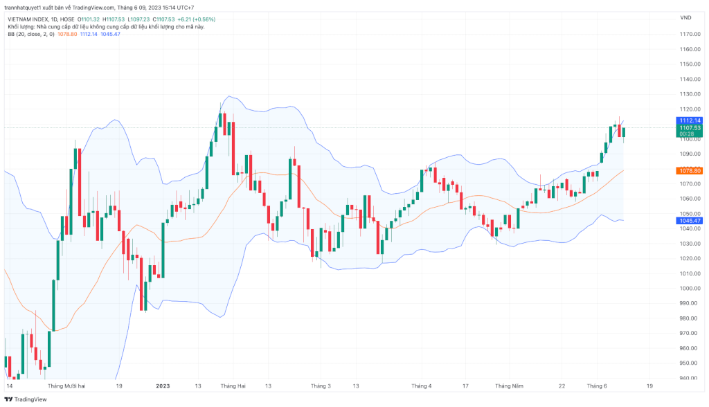Click the blue 1045.47 price axis tag
The width and height of the screenshot is (709, 407).
(690, 221)
